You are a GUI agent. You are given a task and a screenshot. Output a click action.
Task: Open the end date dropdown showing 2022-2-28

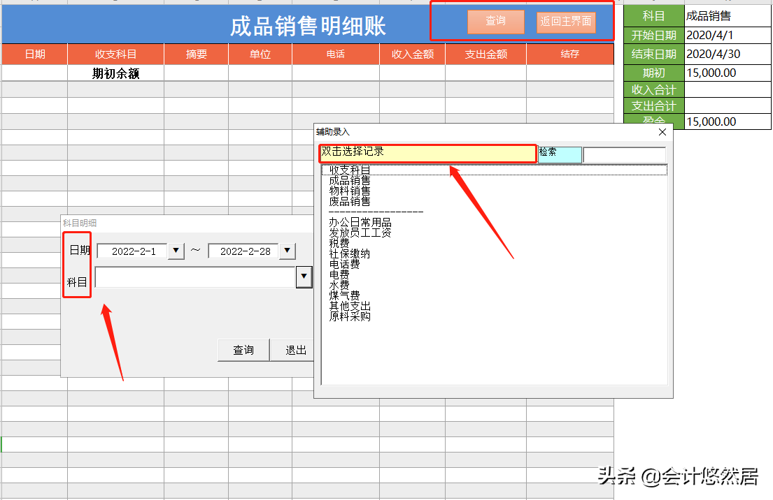click(287, 251)
